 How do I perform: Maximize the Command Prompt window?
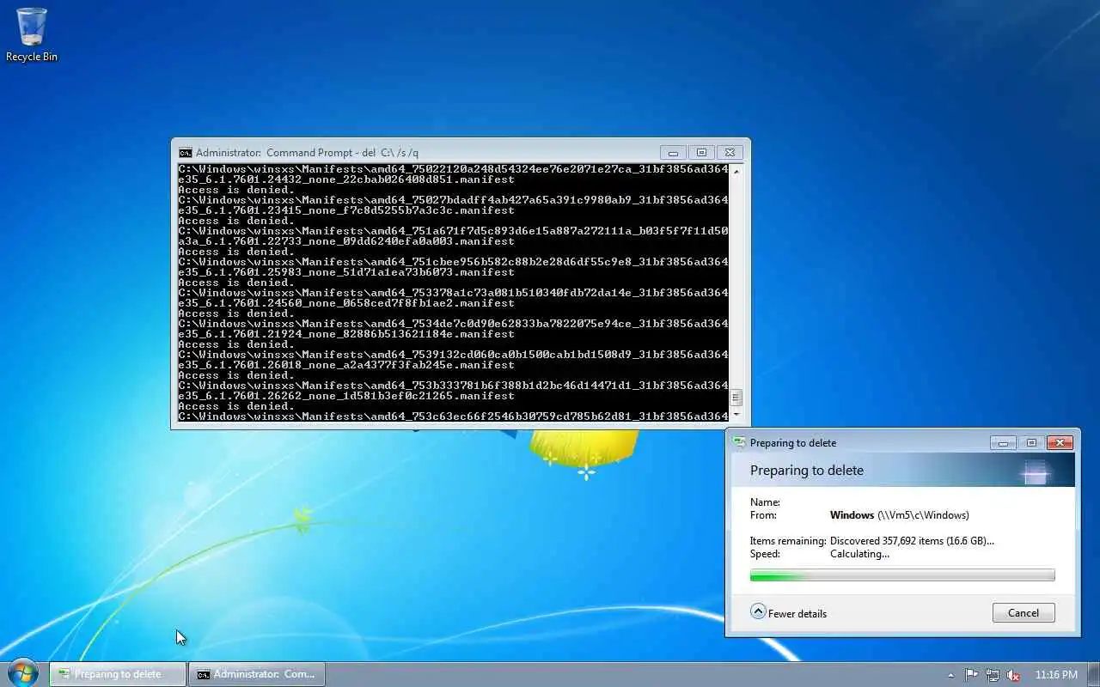[701, 153]
